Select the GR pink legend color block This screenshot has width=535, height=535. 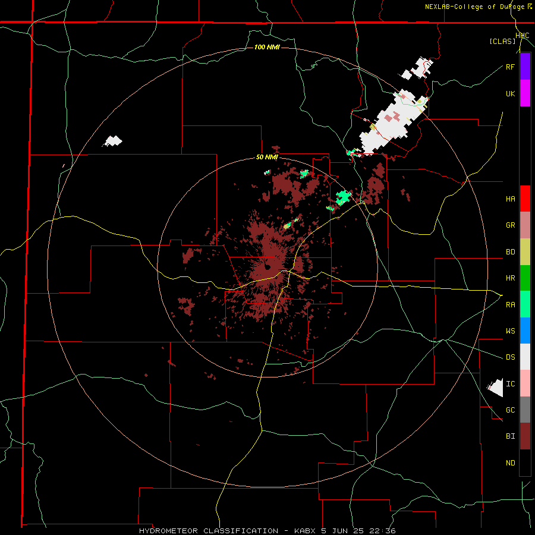pyautogui.click(x=525, y=225)
